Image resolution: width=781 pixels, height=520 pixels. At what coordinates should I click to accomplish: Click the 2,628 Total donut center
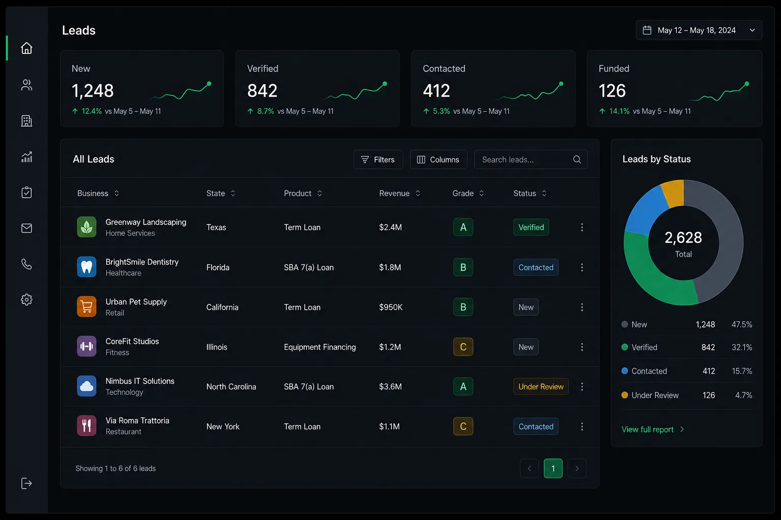pyautogui.click(x=683, y=243)
